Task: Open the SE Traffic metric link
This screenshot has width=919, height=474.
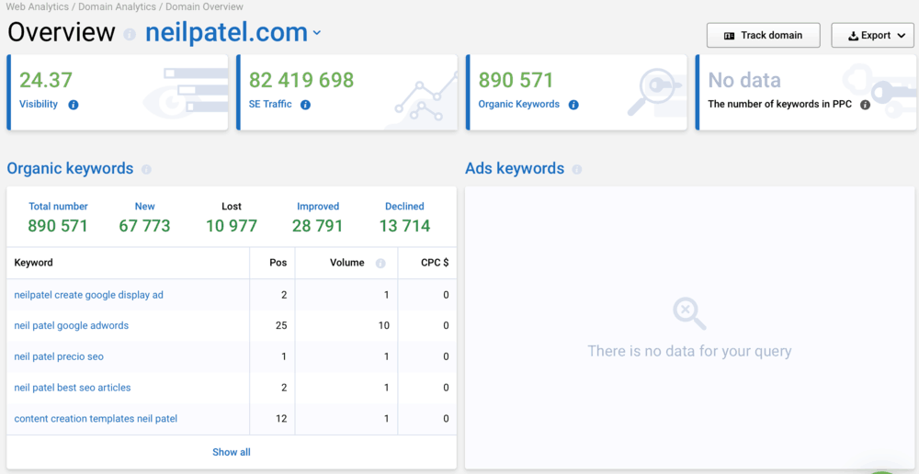Action: click(270, 105)
